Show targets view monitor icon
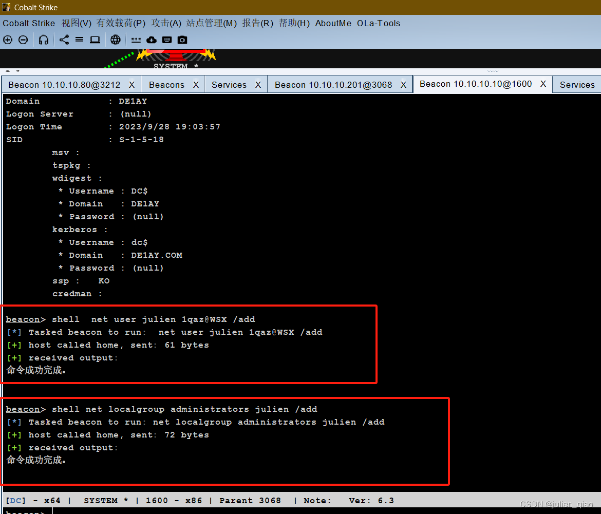The width and height of the screenshot is (601, 514). coord(95,40)
